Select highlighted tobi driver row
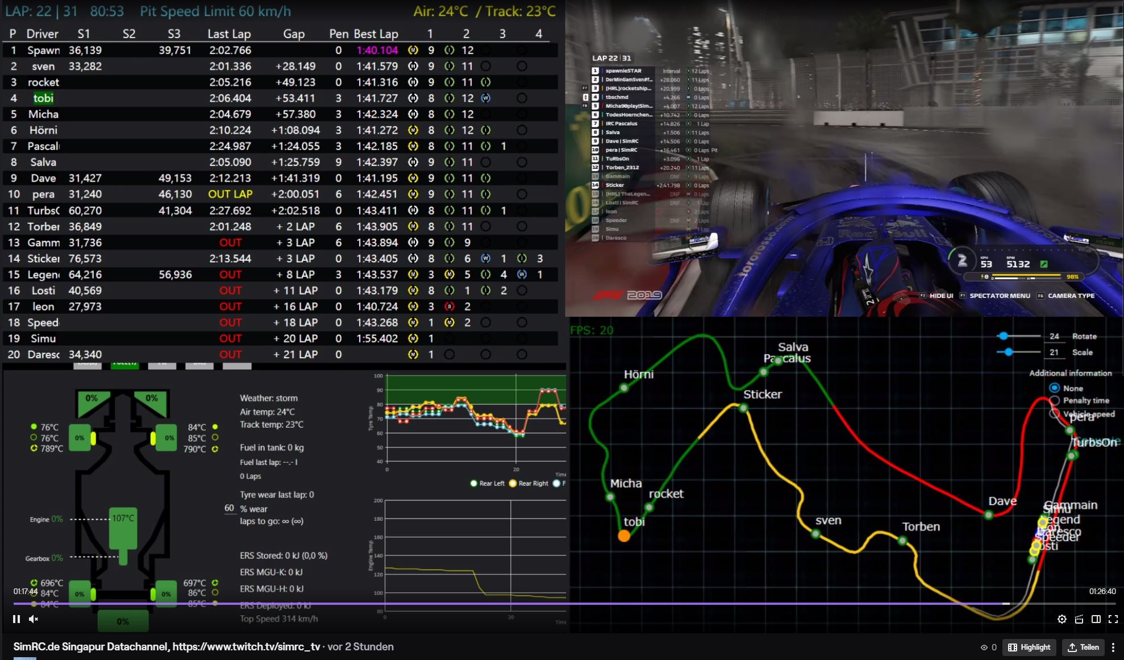The width and height of the screenshot is (1124, 660). tap(43, 98)
